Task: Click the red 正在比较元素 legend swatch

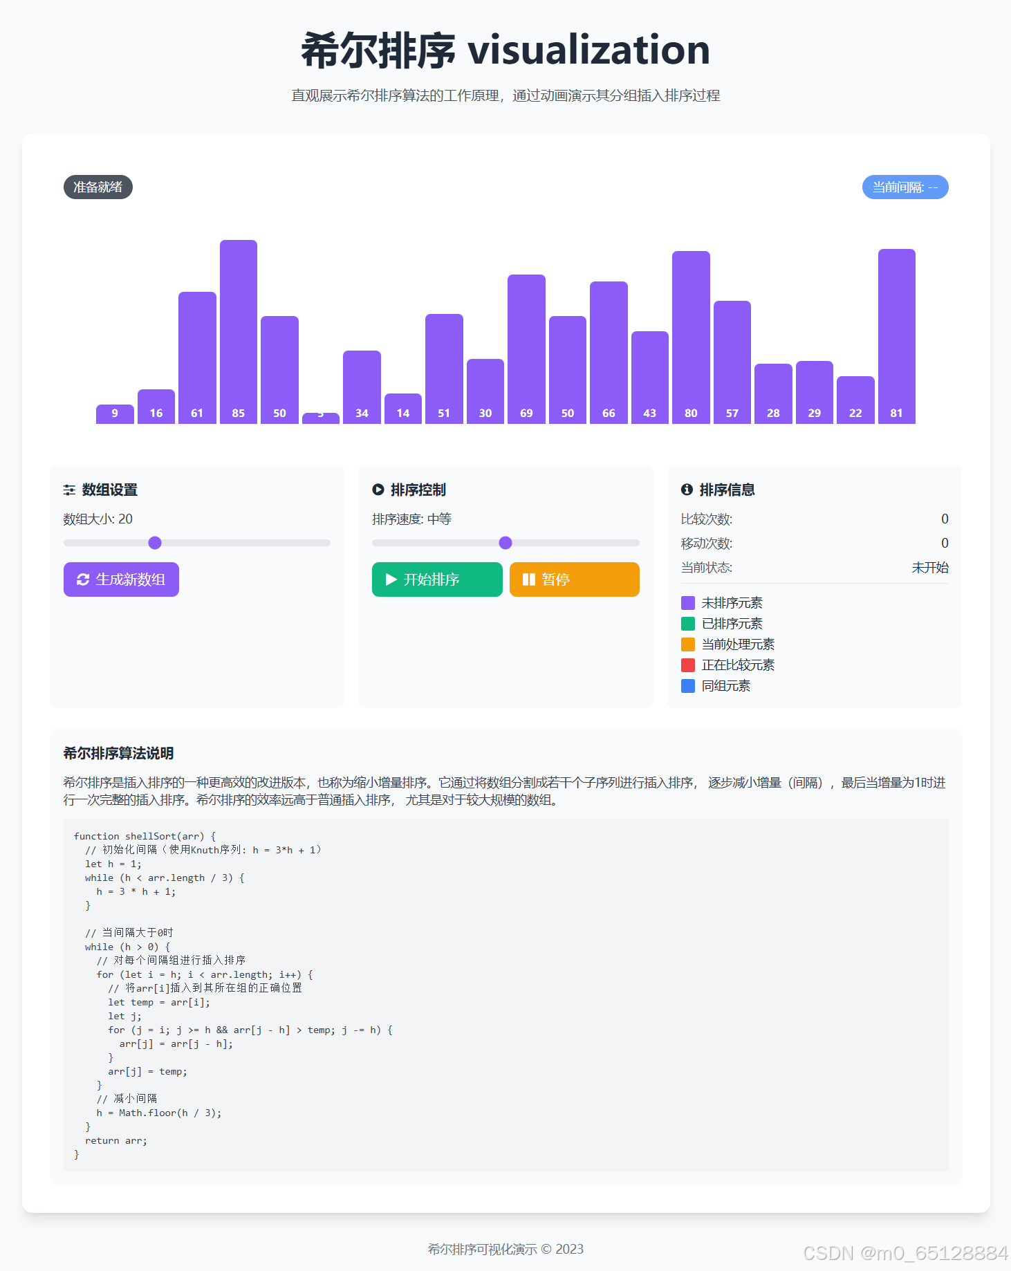Action: [688, 665]
